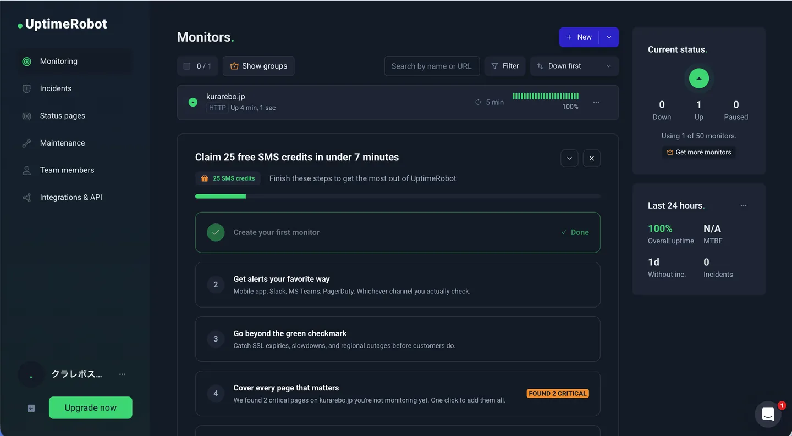The height and width of the screenshot is (436, 792).
Task: Click the Show groups button
Action: tap(258, 66)
